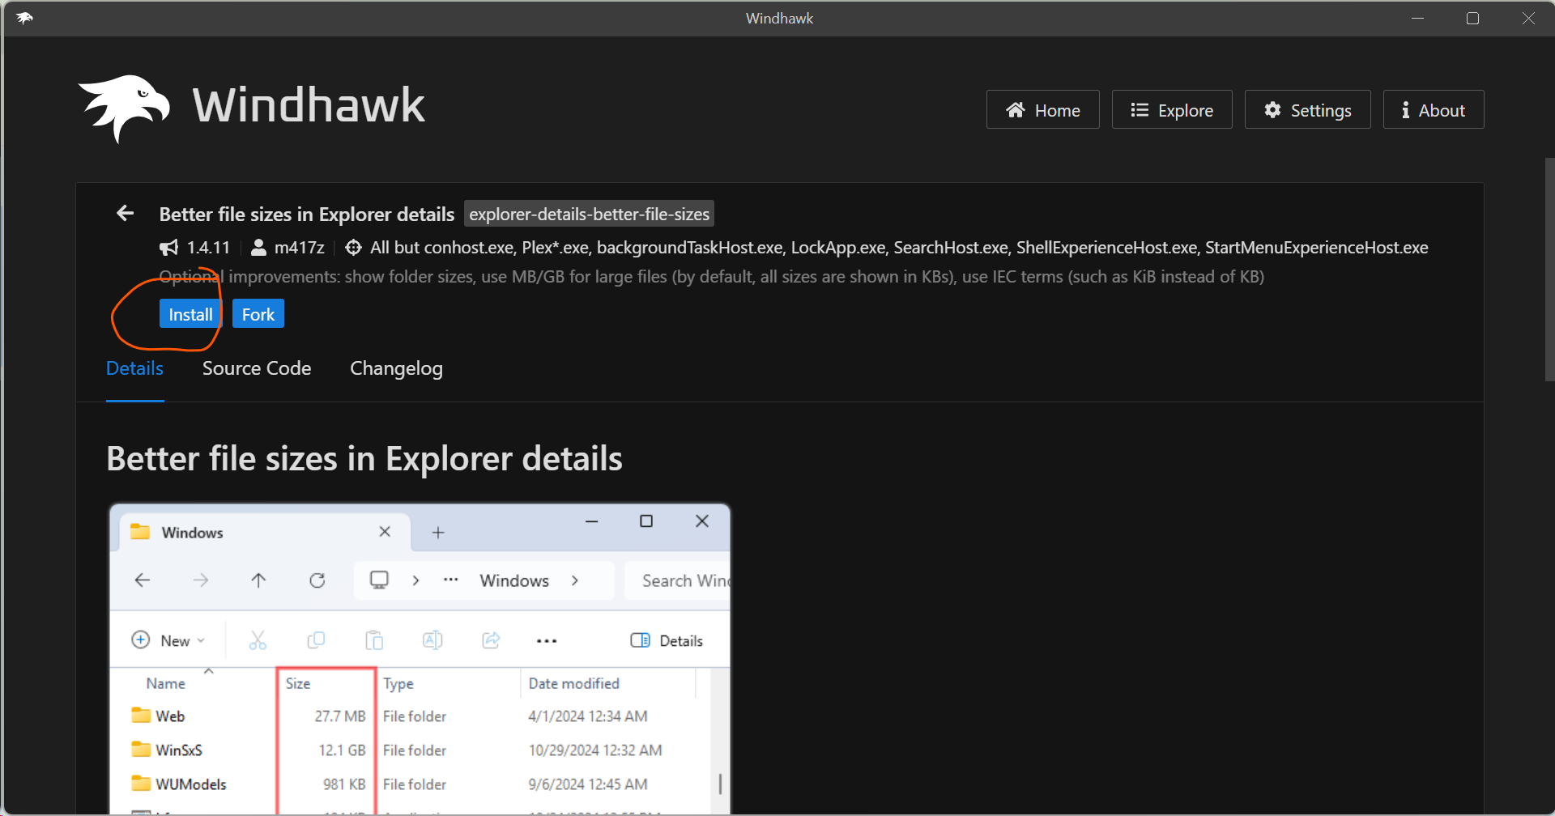Screen dimensions: 1555x816
Task: Click the mod title next to back arrow
Action: pyautogui.click(x=307, y=214)
